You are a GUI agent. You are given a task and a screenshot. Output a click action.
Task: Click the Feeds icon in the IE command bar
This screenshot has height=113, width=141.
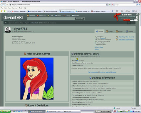117,11
